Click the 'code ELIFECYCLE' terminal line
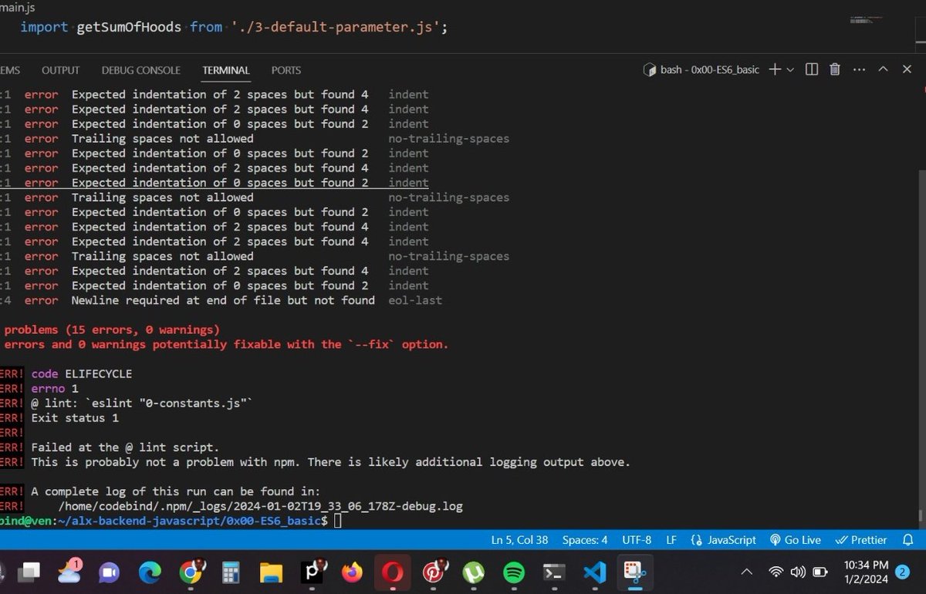This screenshot has height=594, width=926. point(82,374)
